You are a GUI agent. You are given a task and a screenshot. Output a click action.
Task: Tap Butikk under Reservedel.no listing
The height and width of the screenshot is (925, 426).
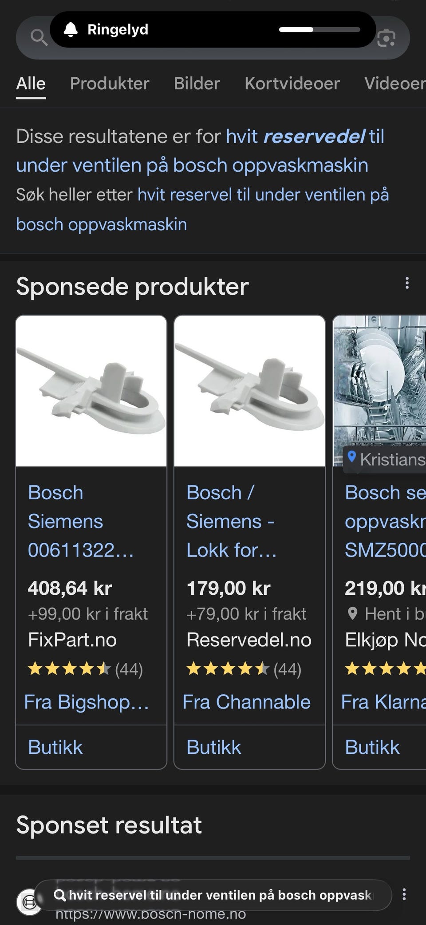[x=214, y=747]
